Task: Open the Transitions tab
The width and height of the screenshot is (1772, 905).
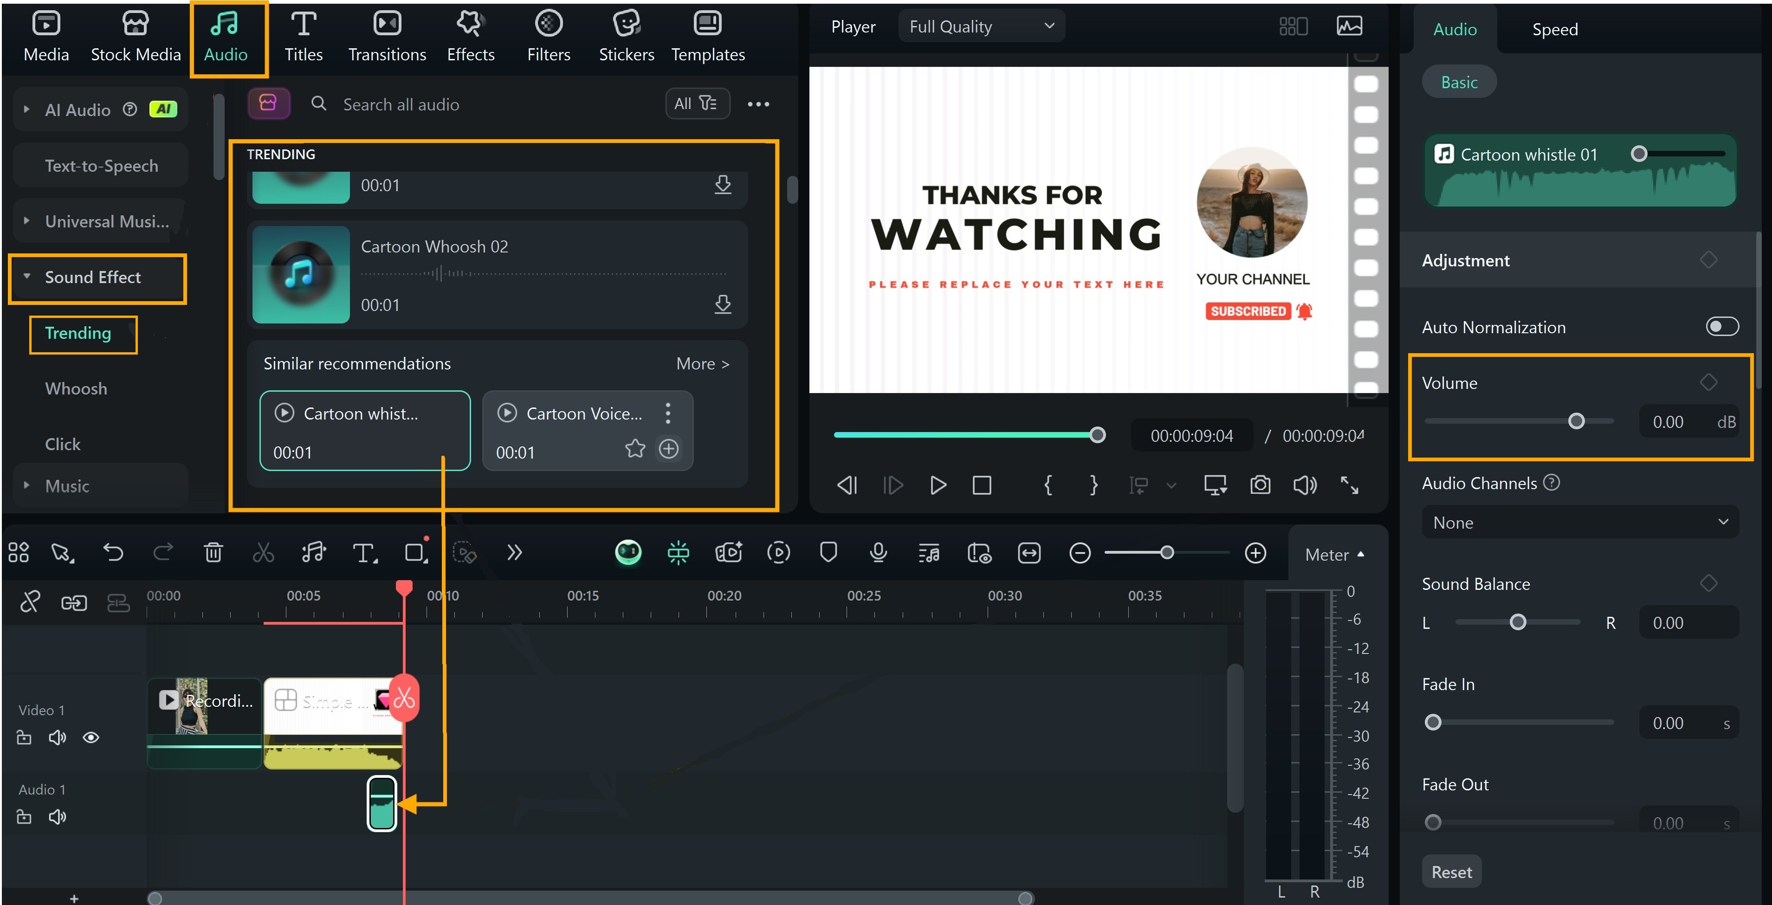Action: [x=387, y=37]
